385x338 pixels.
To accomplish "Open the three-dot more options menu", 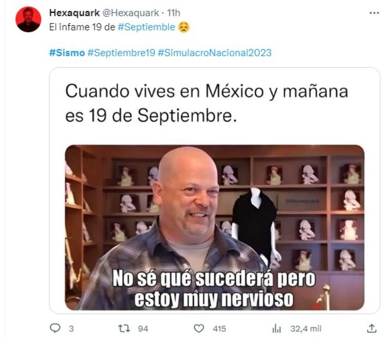I will tap(374, 13).
